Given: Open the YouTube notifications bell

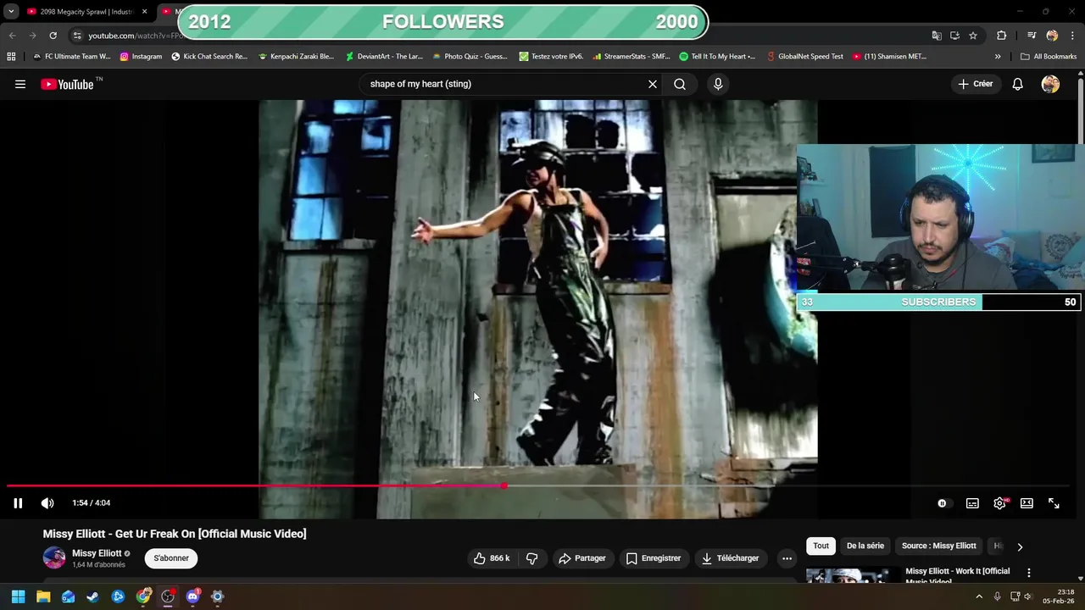Looking at the screenshot, I should click(1017, 84).
